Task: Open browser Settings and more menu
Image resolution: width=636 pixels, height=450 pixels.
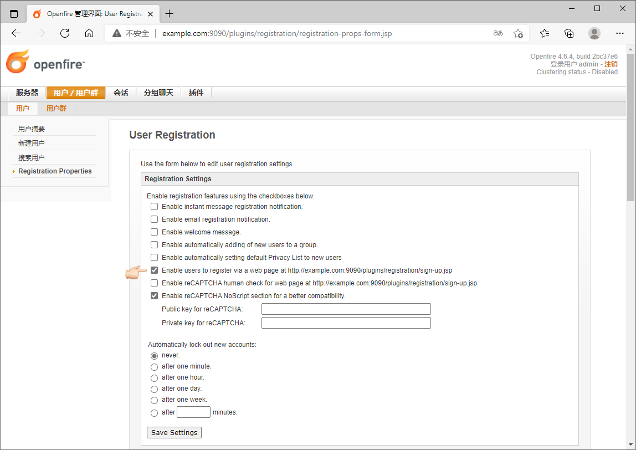Action: [620, 33]
